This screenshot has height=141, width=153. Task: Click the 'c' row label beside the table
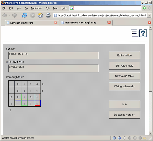coord(43,91)
